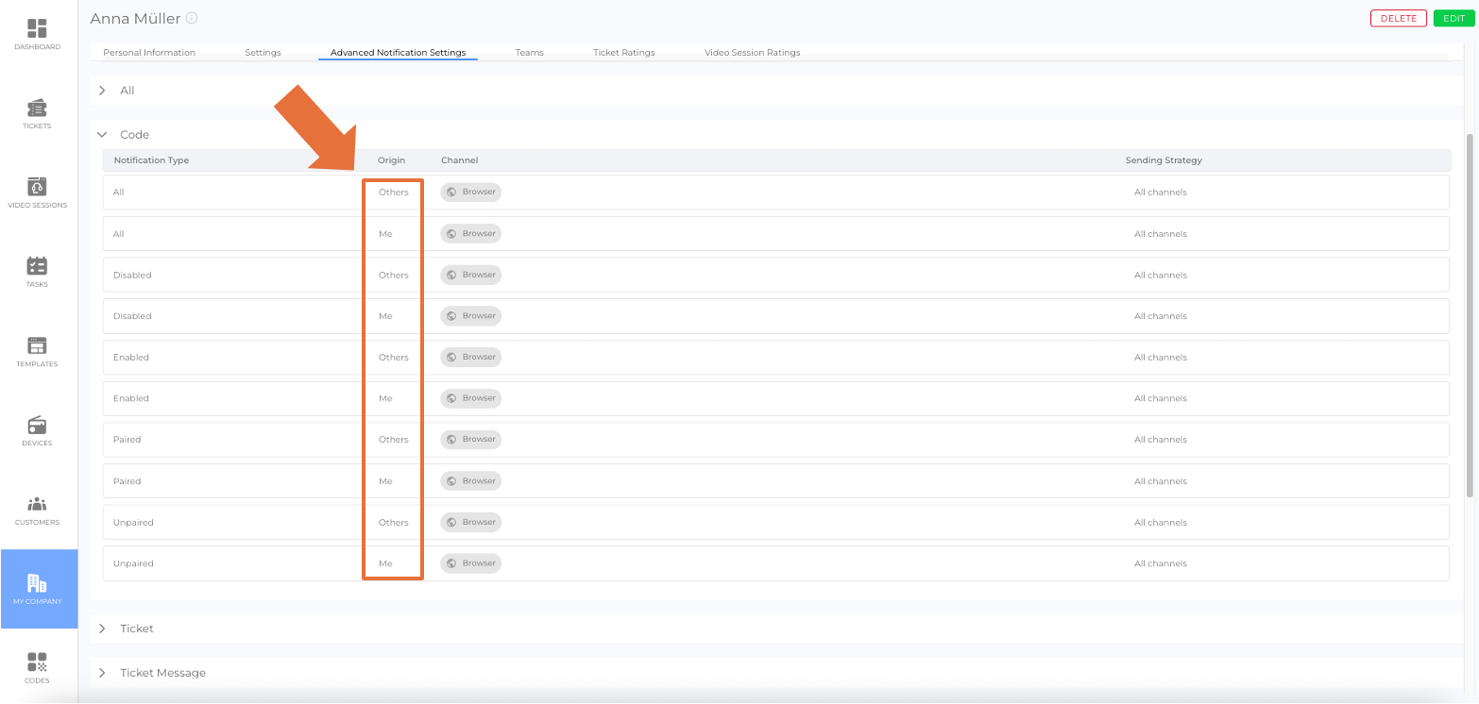Open the Dashboard sidebar icon
This screenshot has height=704, width=1479.
click(x=38, y=29)
